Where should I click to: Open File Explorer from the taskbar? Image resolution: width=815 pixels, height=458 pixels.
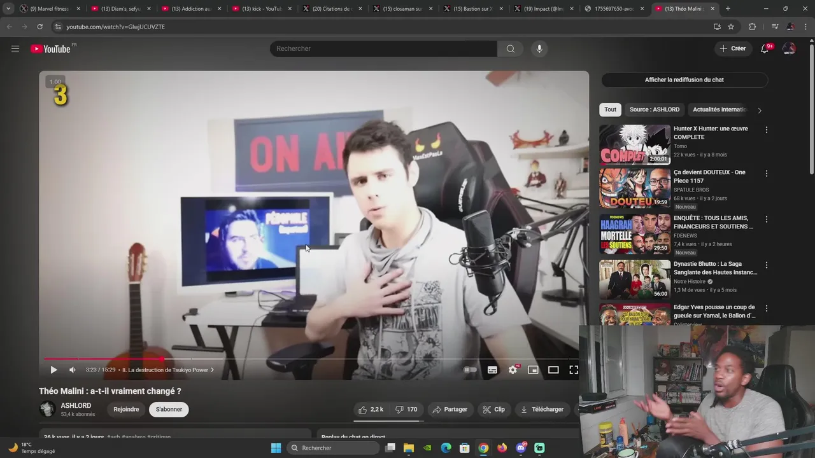coord(409,448)
